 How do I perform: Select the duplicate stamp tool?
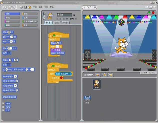tap(85, 7)
